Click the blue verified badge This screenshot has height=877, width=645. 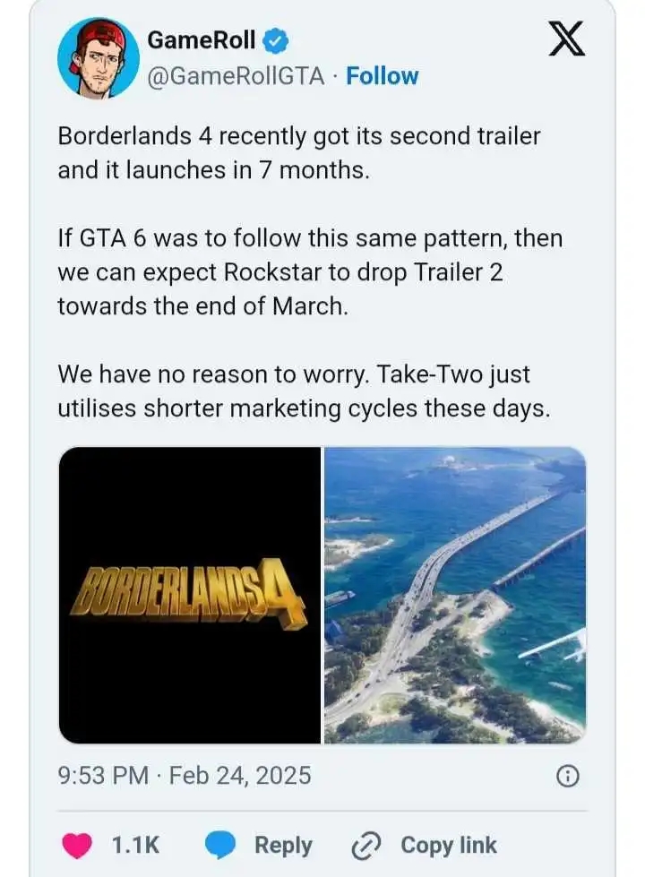(x=275, y=41)
